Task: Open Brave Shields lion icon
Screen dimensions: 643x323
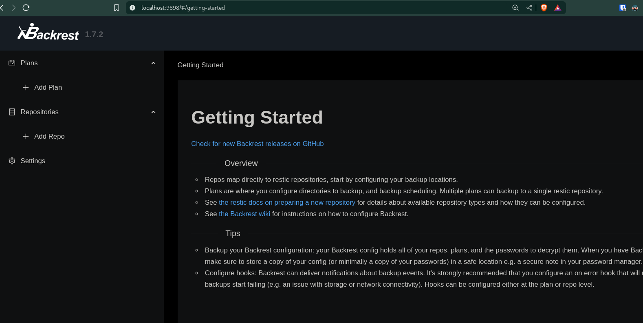Action: [x=544, y=8]
